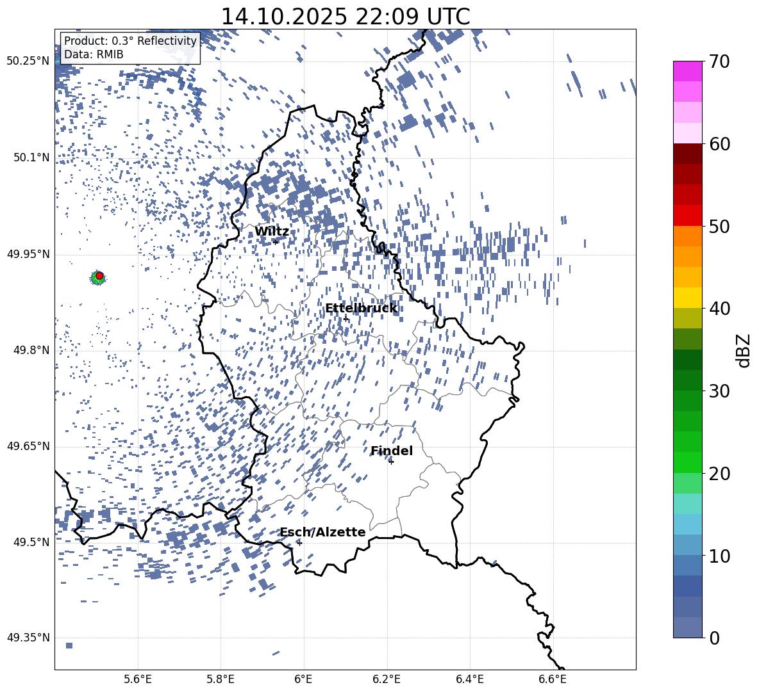Click the 49.5°N latitude label
759x692 pixels.
31,542
